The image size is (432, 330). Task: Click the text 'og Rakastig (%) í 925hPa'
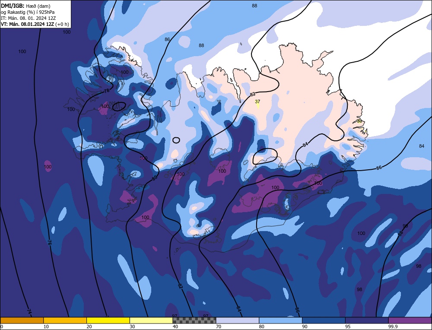coord(28,12)
